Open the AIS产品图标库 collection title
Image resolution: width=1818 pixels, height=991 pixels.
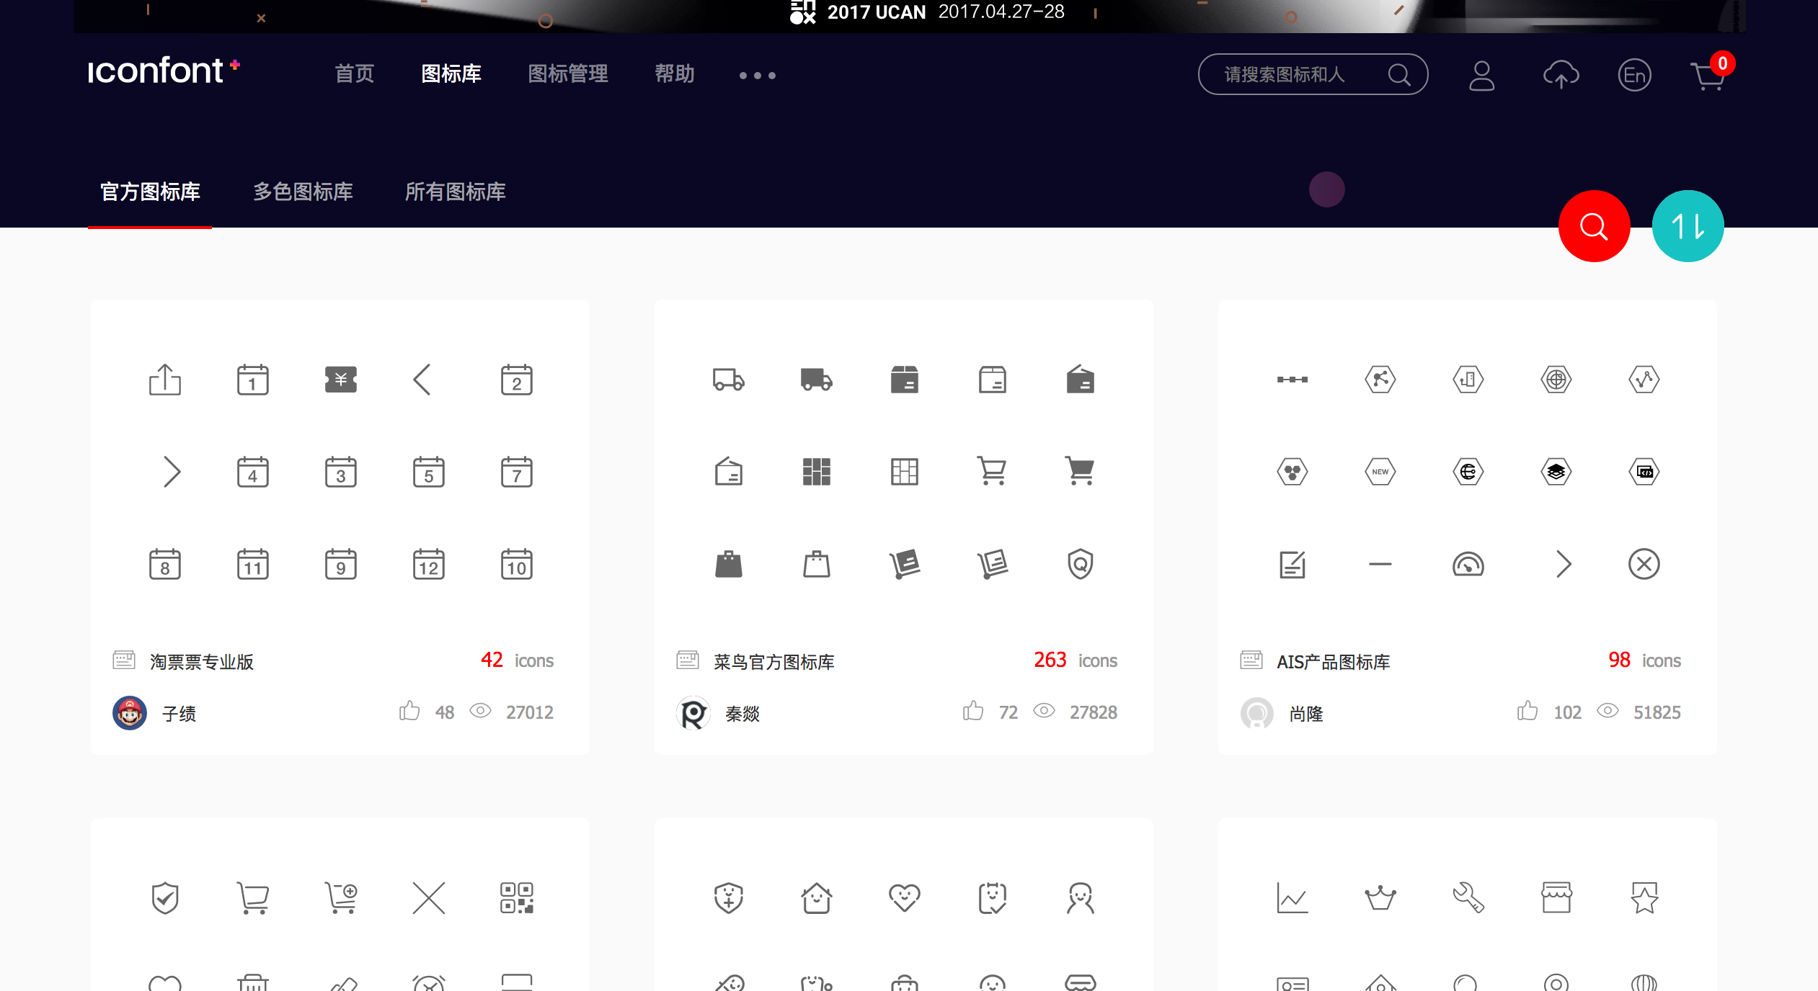click(x=1334, y=661)
